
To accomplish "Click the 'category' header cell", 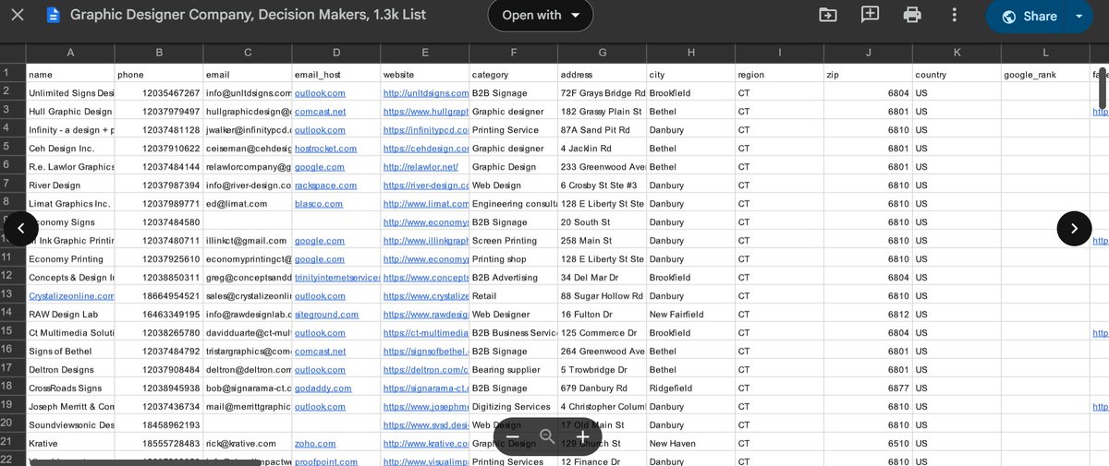I will pyautogui.click(x=513, y=75).
